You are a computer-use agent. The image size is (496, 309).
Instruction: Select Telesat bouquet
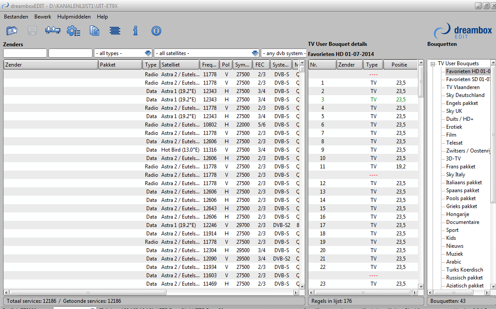(454, 143)
